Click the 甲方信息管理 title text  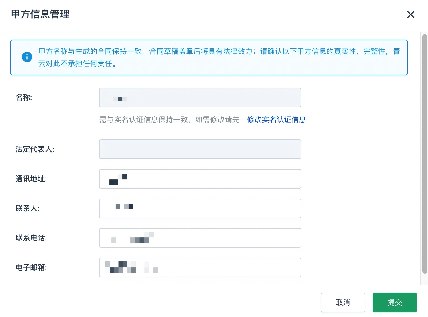click(x=40, y=14)
